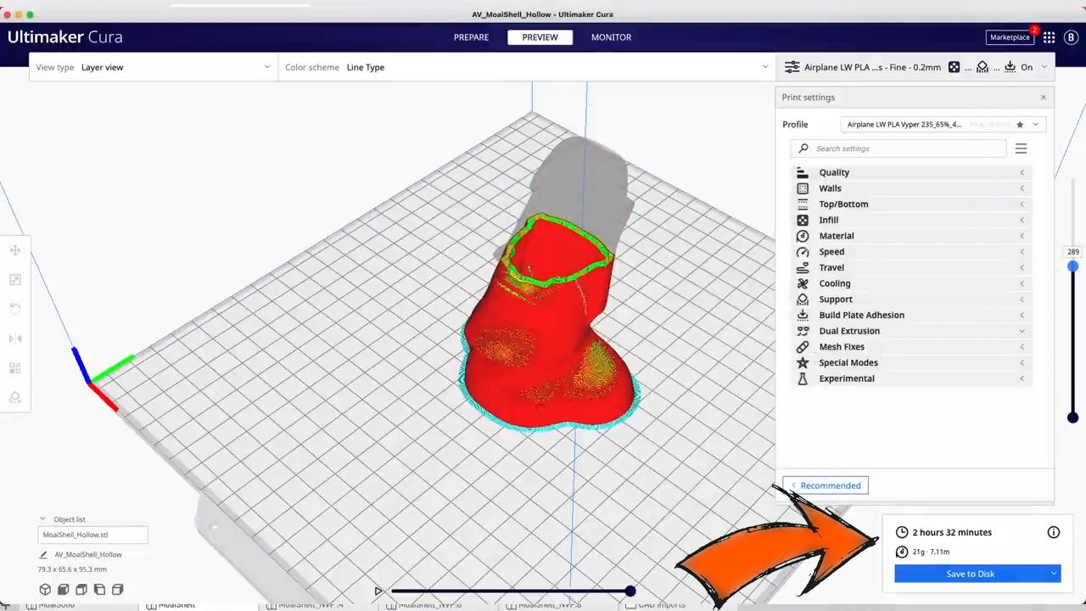Viewport: 1086px width, 611px height.
Task: Open the Save to Disk dropdown arrow
Action: click(1054, 574)
